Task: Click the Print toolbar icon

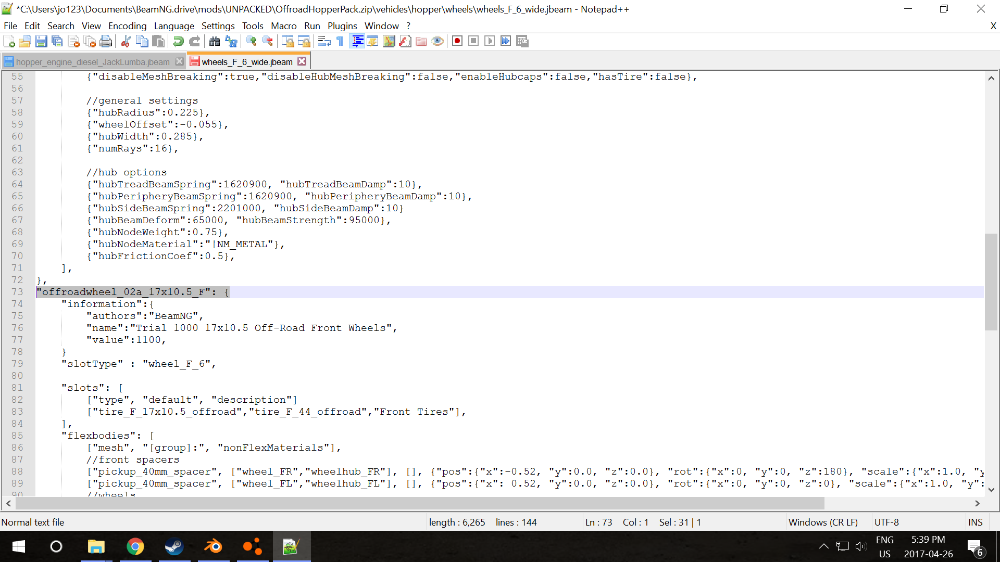Action: click(x=106, y=41)
